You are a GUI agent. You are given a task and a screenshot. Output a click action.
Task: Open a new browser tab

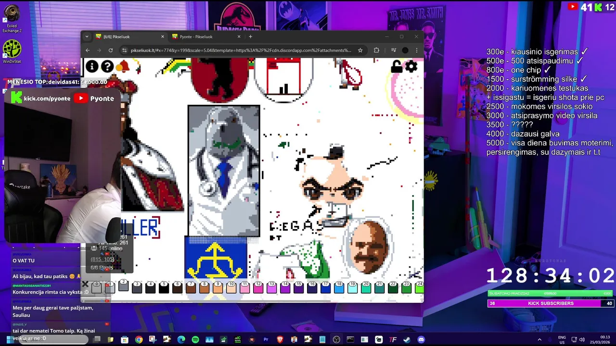coord(250,37)
